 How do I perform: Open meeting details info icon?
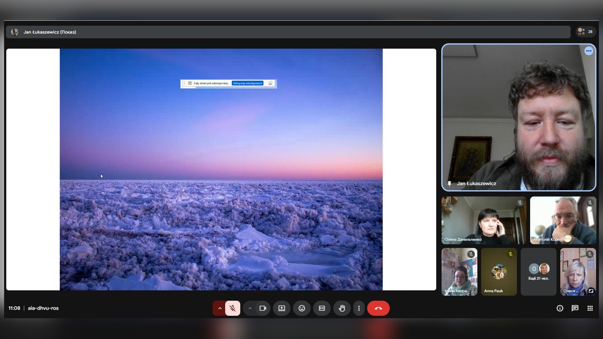560,308
